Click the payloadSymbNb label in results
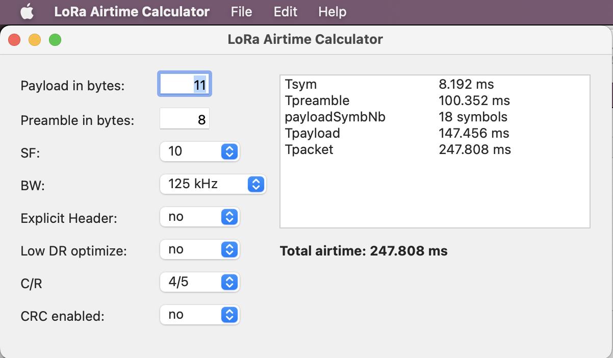 click(x=335, y=117)
